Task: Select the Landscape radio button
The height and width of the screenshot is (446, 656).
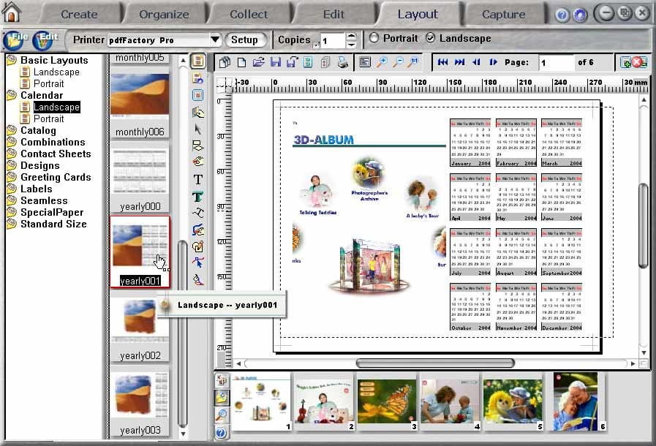Action: [431, 38]
